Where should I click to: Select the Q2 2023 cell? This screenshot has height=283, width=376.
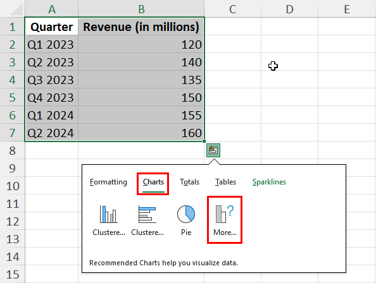tap(51, 62)
